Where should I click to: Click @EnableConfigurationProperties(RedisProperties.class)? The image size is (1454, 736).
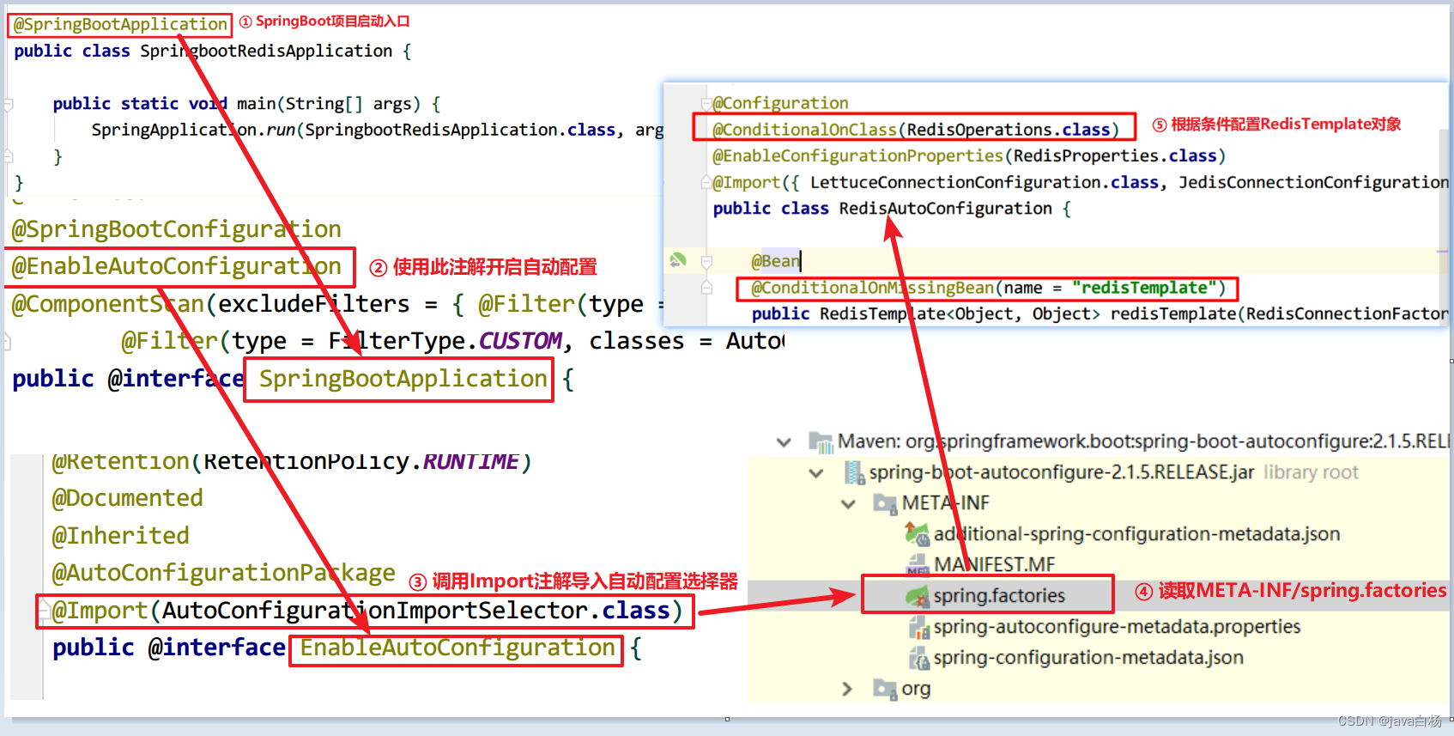(969, 155)
